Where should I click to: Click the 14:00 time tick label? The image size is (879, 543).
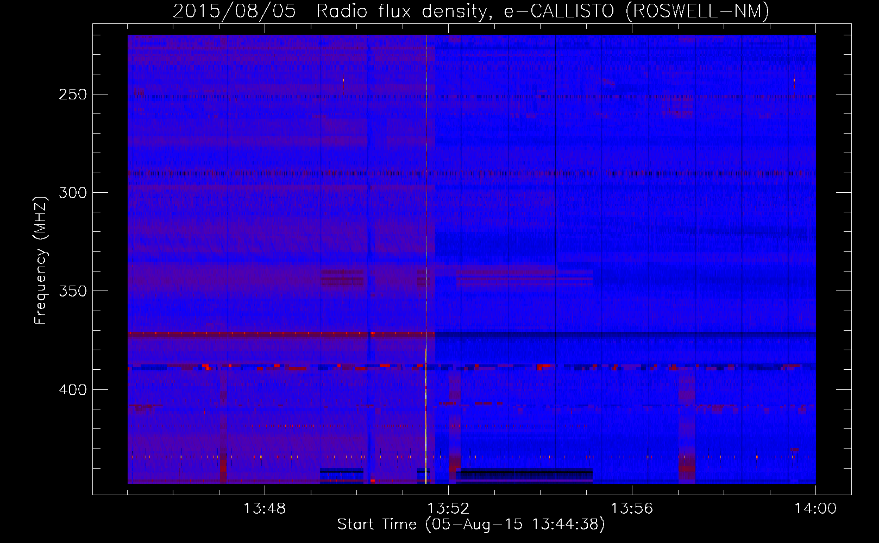pyautogui.click(x=815, y=509)
